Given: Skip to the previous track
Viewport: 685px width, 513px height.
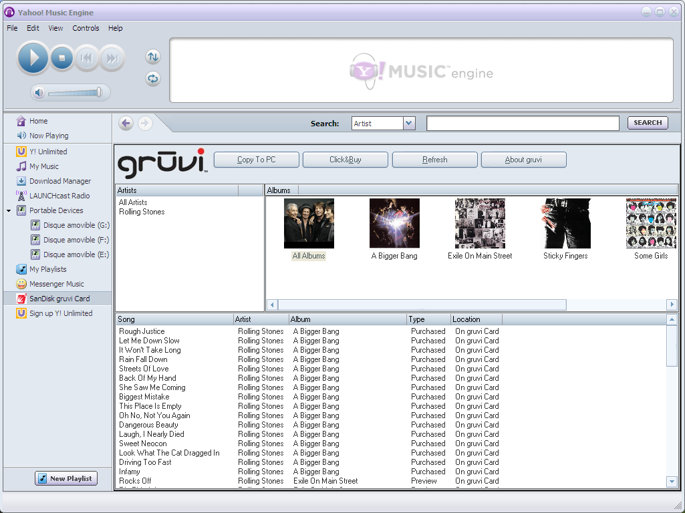Looking at the screenshot, I should click(x=87, y=57).
